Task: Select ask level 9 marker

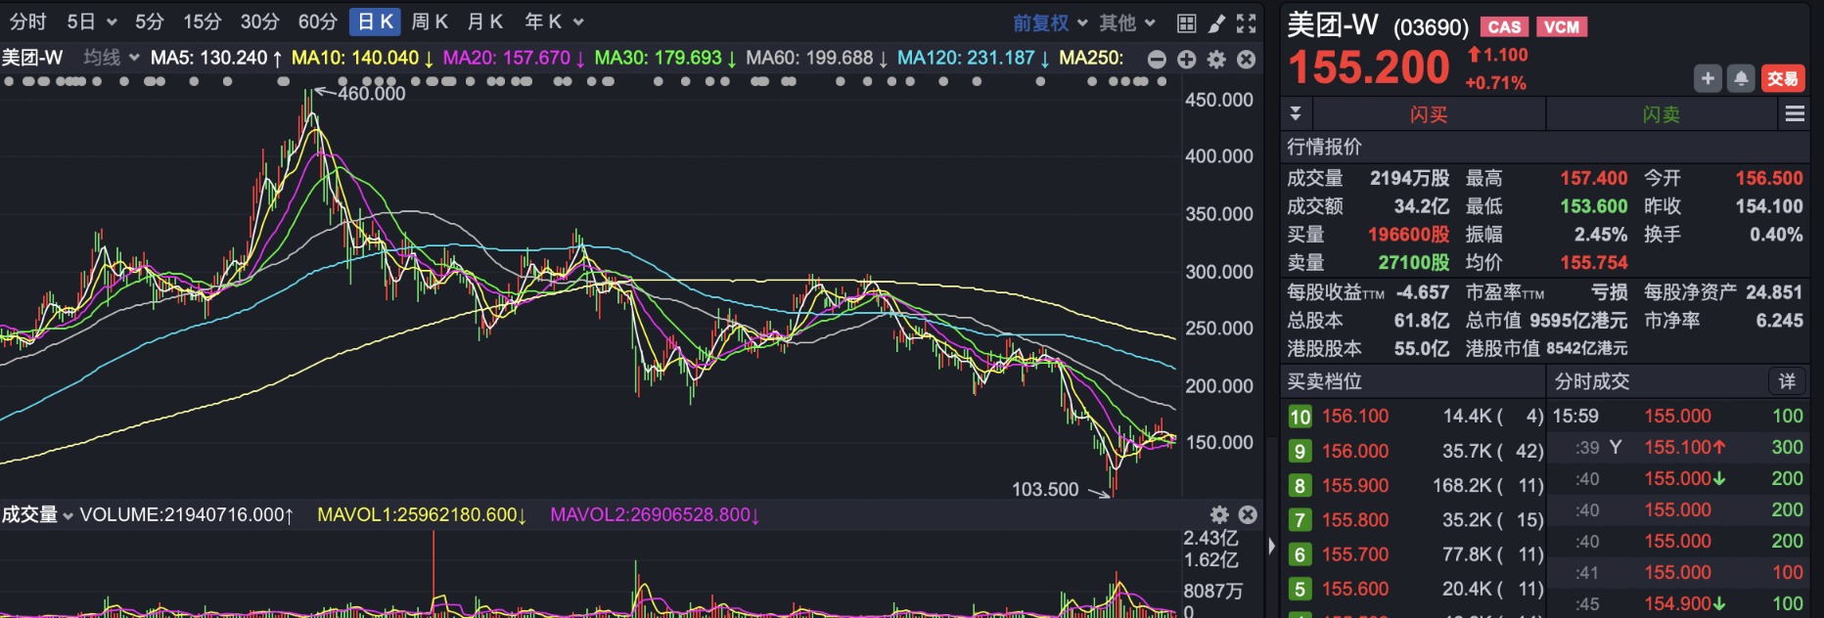Action: pos(1300,451)
